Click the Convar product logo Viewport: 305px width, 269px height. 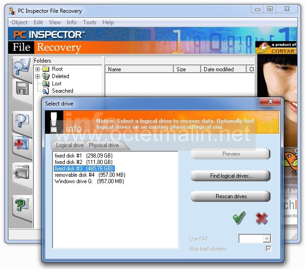tap(276, 47)
